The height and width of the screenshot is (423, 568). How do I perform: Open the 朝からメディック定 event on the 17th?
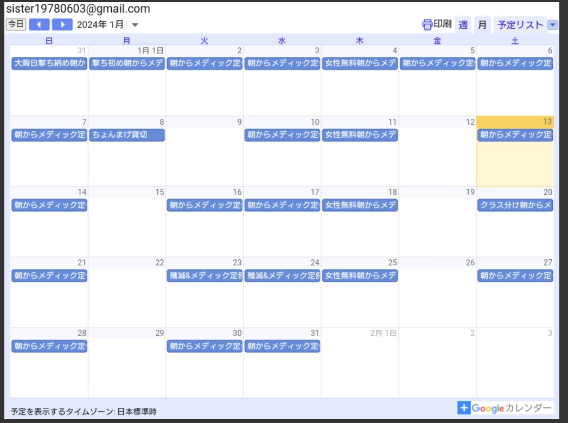coord(282,205)
